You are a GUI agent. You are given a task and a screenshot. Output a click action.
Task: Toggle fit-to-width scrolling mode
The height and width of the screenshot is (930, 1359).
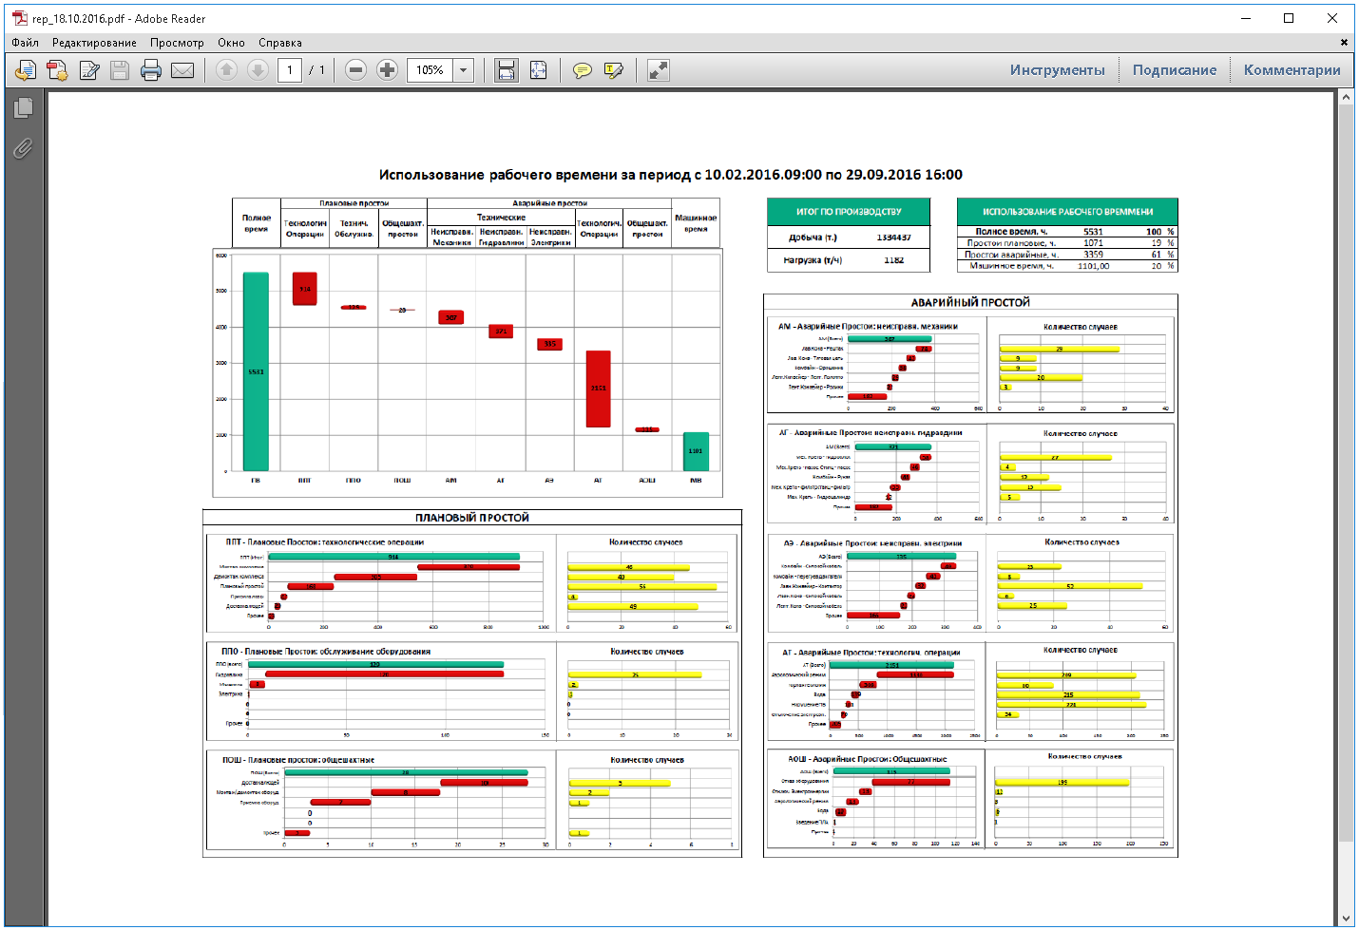coord(507,70)
